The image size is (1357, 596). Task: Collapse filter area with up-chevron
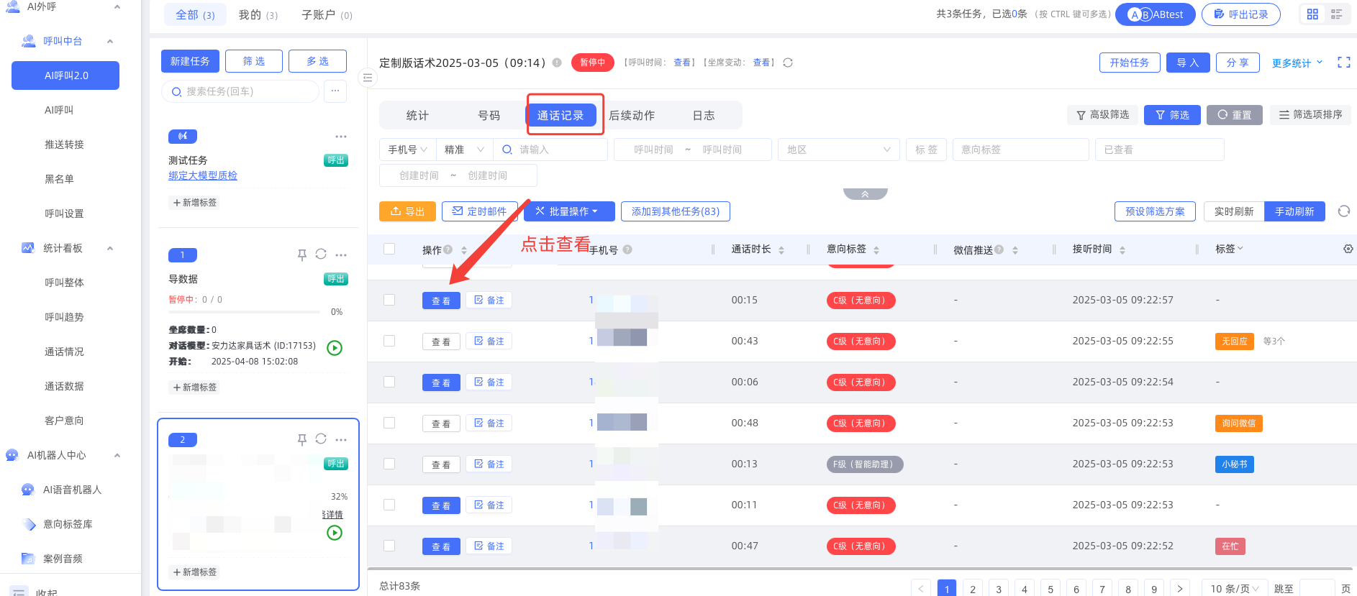point(865,194)
